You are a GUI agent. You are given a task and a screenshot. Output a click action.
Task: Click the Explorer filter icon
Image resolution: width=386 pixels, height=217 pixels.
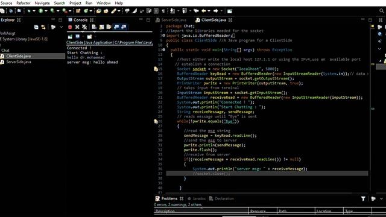(x=53, y=27)
